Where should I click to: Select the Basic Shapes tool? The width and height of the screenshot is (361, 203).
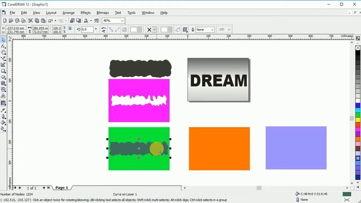pos(3,90)
